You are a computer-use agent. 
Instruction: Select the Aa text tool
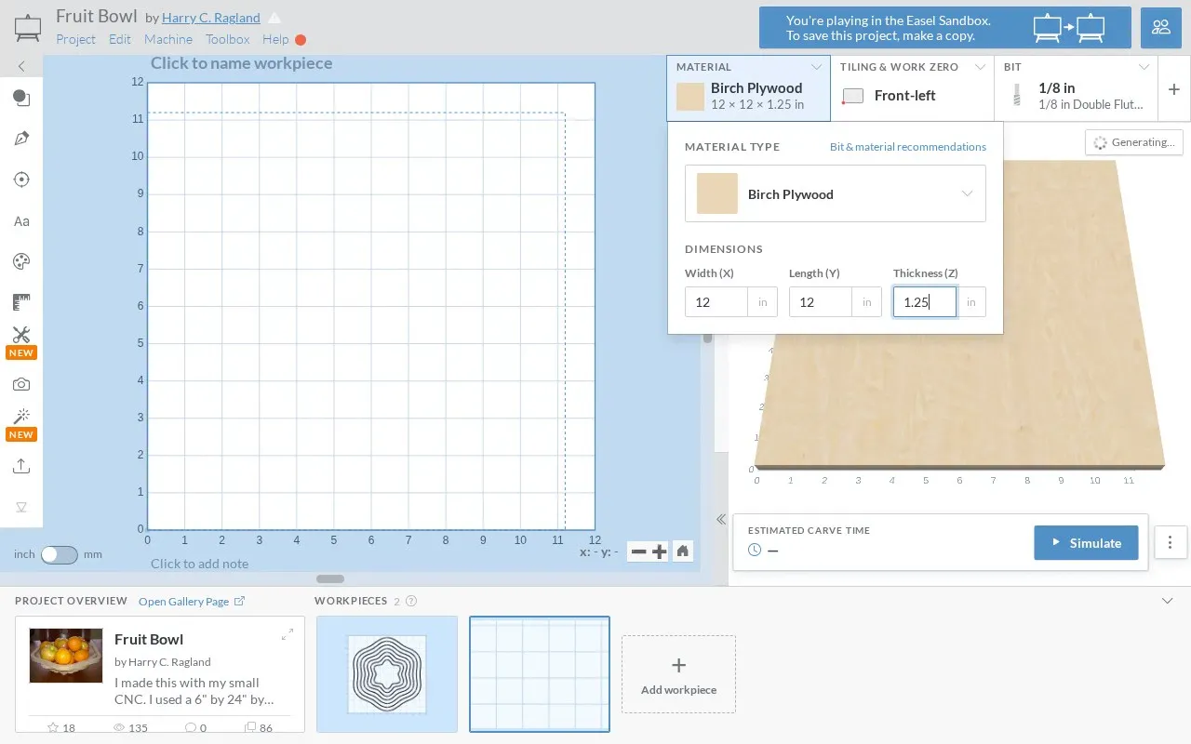click(21, 221)
